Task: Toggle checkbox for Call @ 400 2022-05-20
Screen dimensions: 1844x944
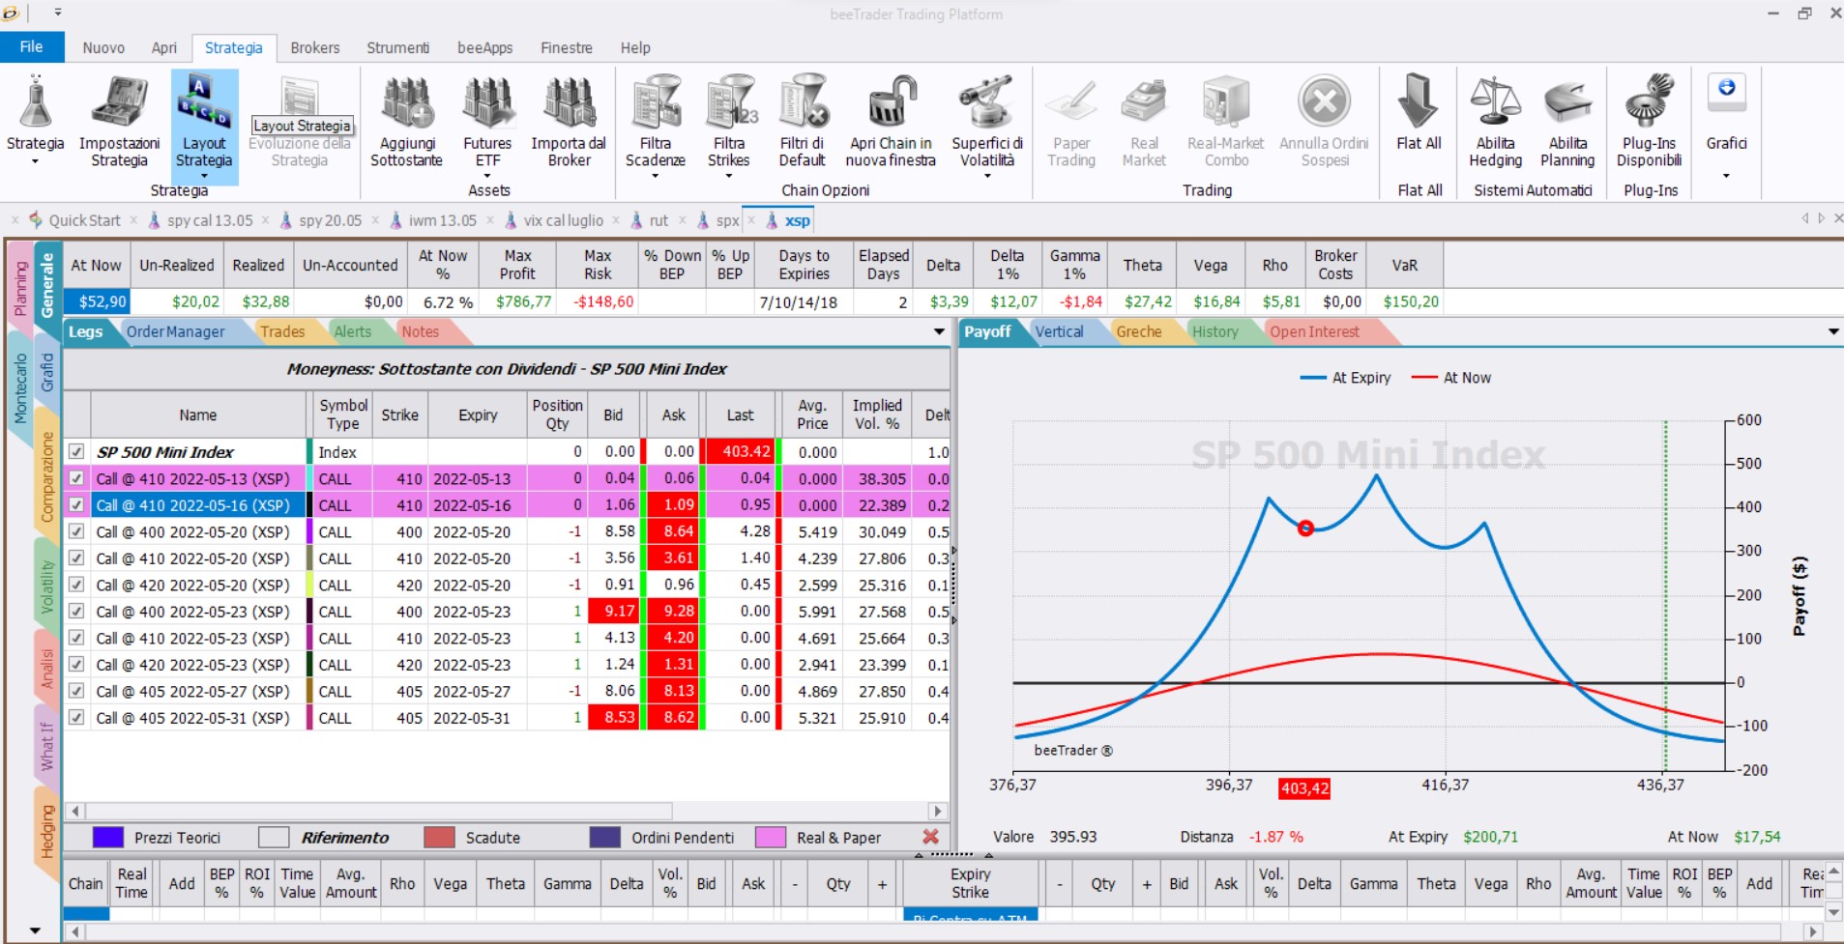Action: coord(76,531)
